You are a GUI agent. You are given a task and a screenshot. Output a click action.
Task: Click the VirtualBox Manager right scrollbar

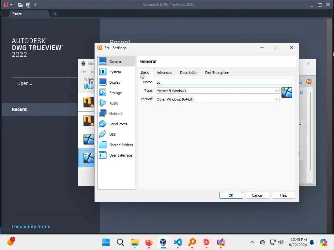310,132
